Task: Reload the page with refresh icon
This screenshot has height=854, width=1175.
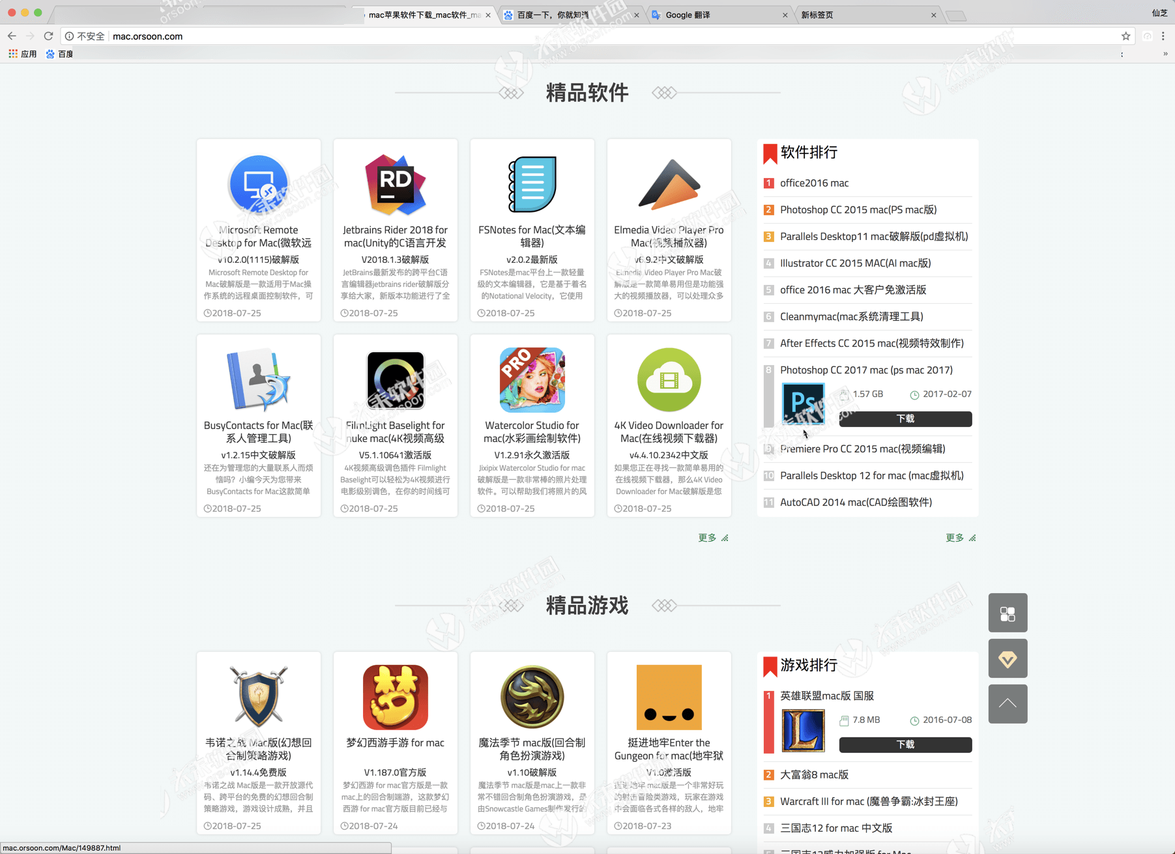Action: (x=48, y=36)
